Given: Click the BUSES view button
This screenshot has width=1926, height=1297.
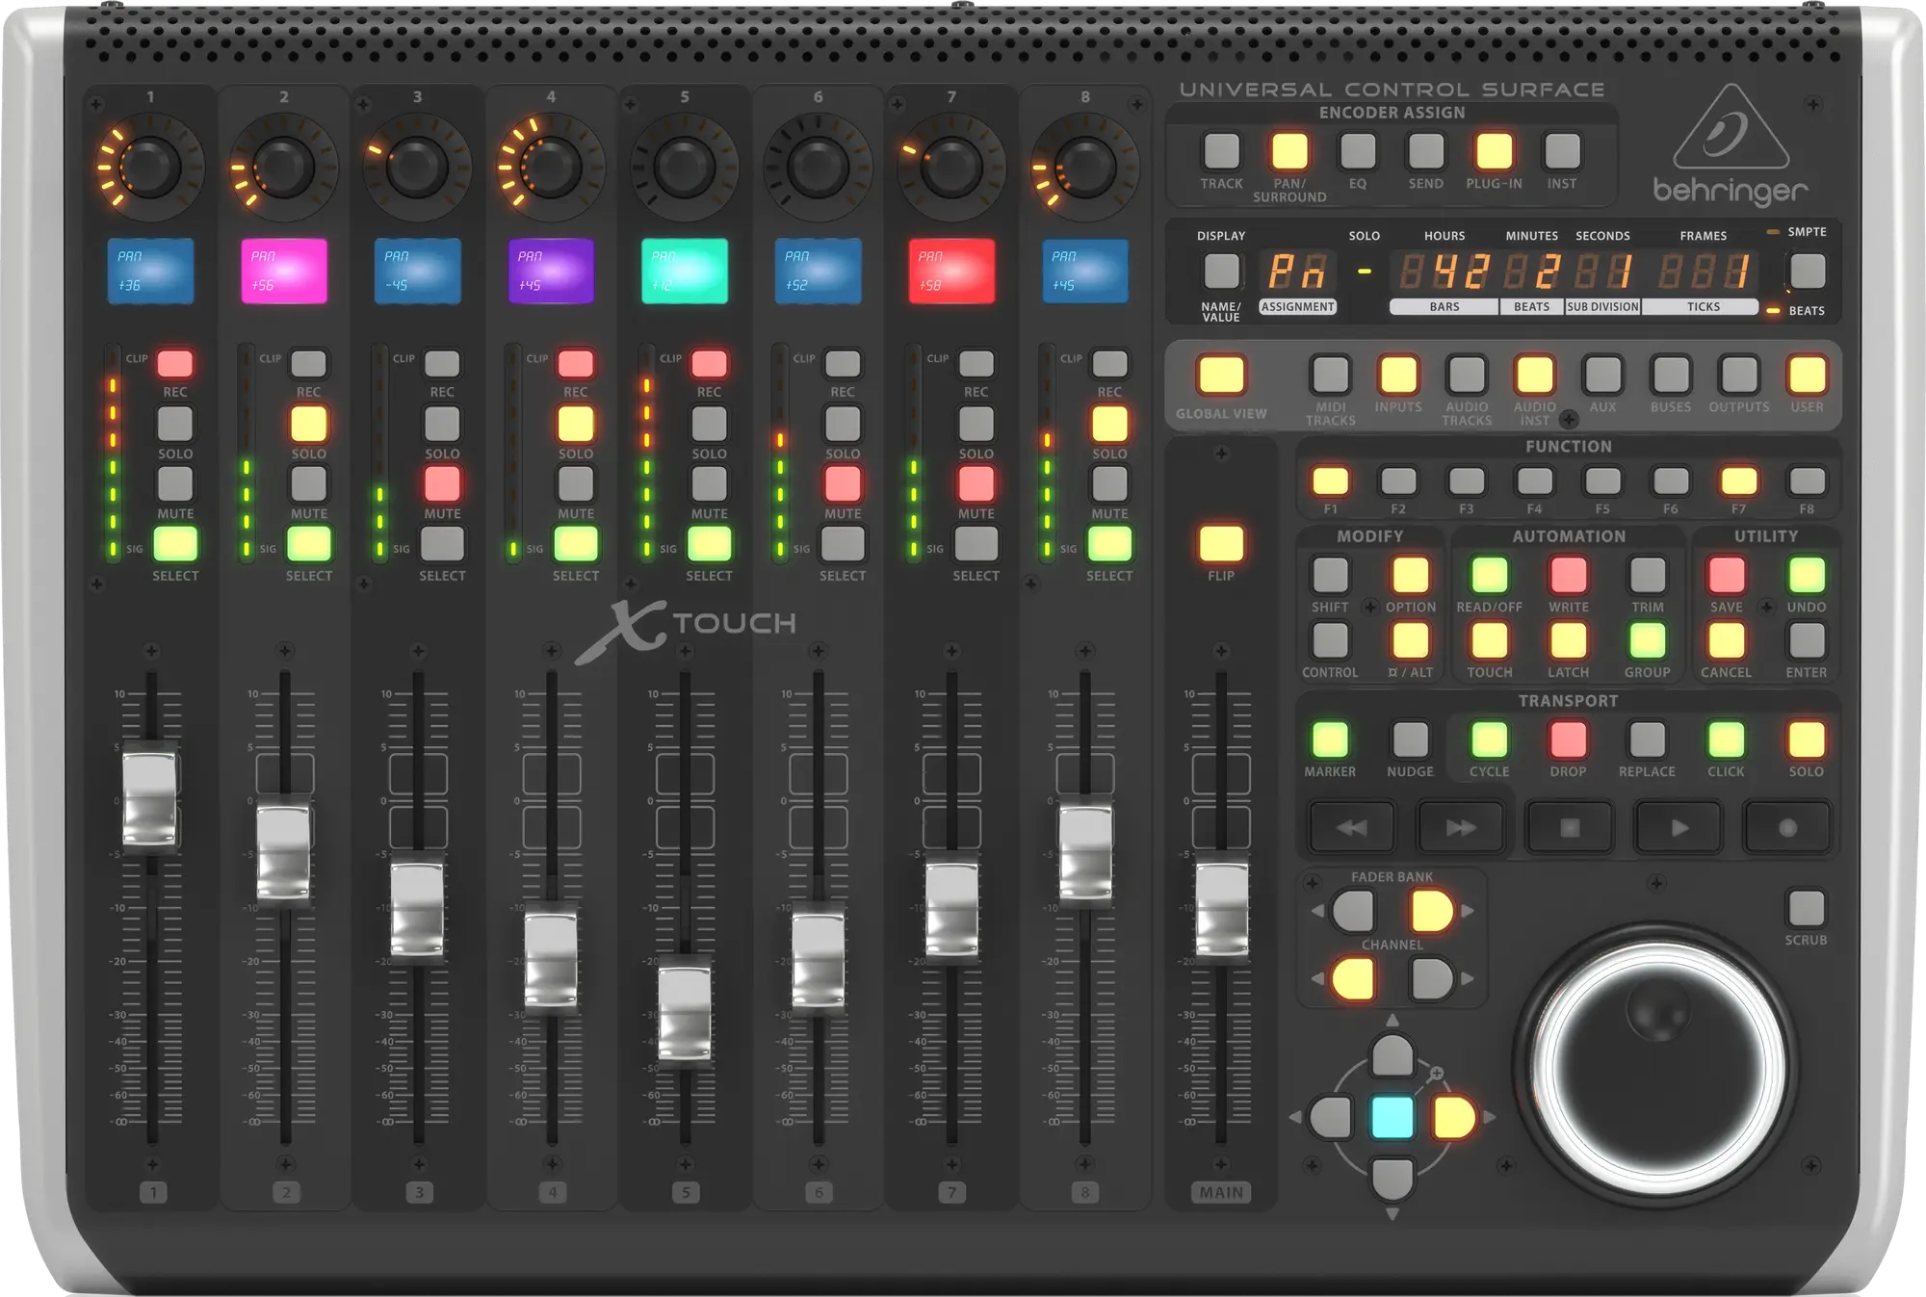Looking at the screenshot, I should point(1671,376).
